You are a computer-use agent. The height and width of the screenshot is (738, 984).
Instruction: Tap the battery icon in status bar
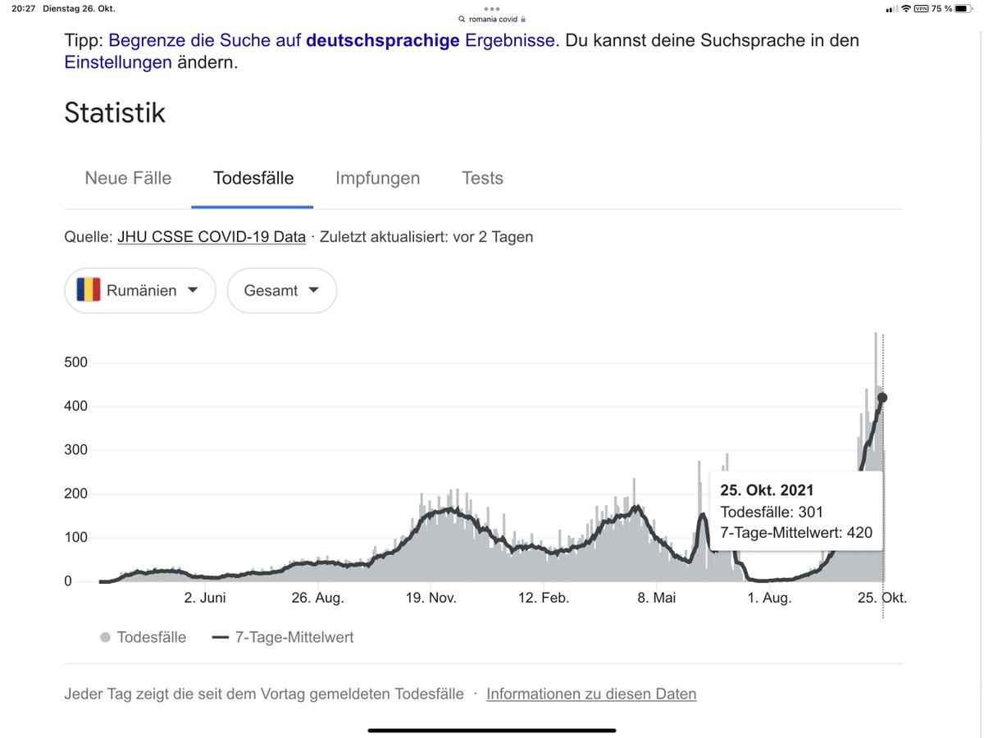pos(963,8)
